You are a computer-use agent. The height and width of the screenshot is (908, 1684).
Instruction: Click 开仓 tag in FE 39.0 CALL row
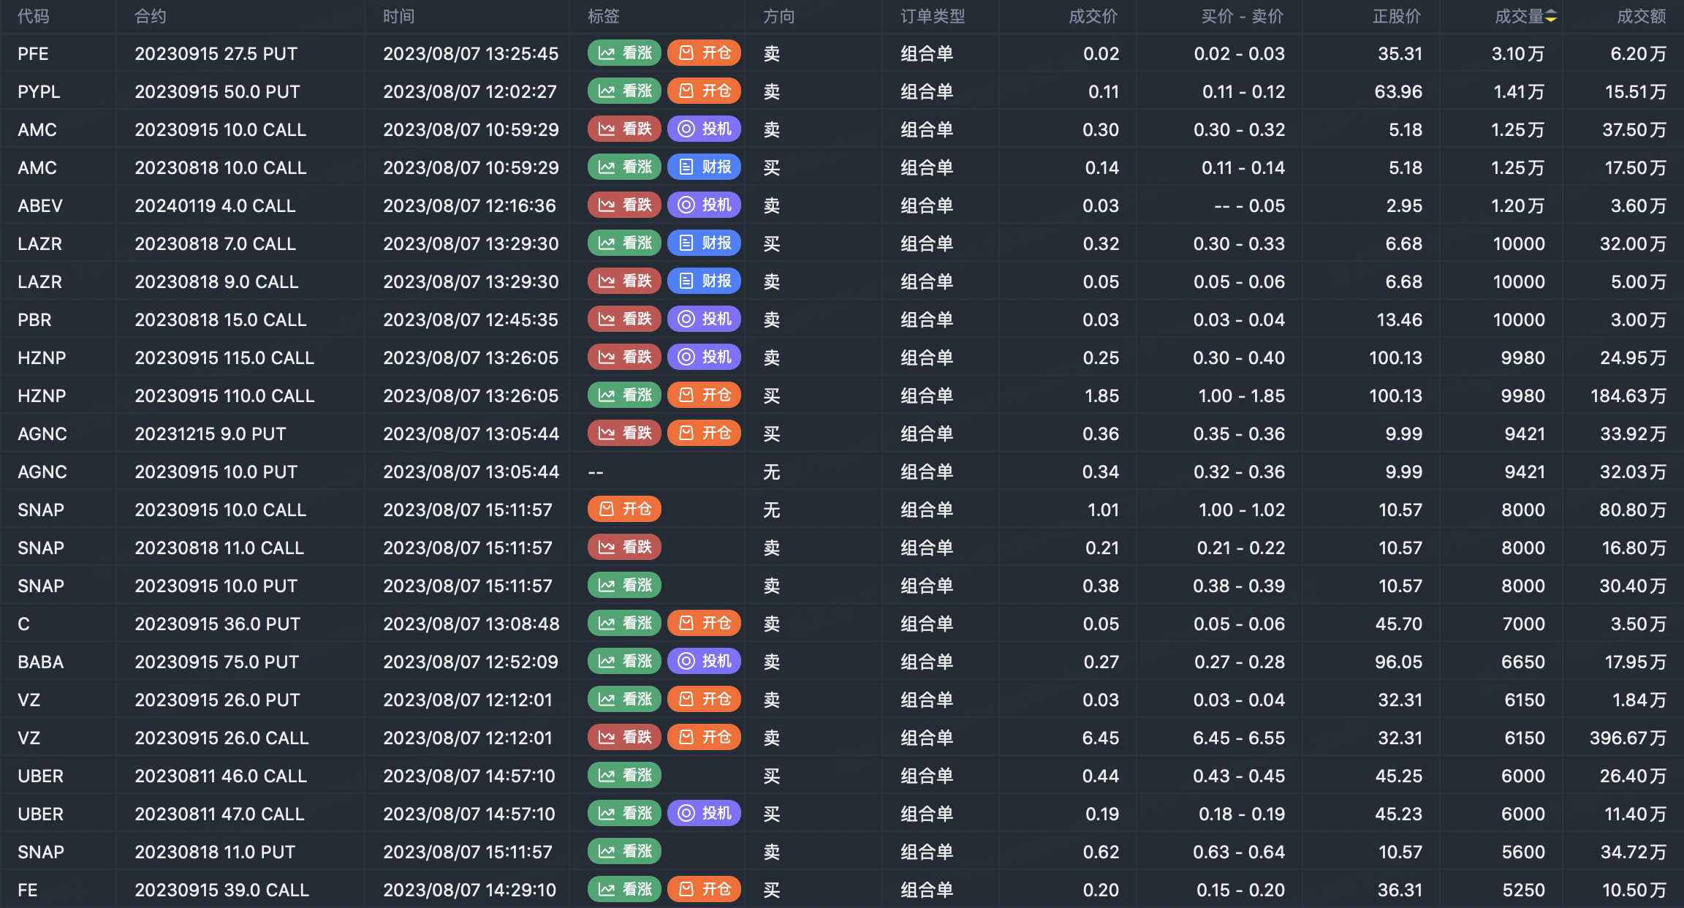(x=704, y=889)
